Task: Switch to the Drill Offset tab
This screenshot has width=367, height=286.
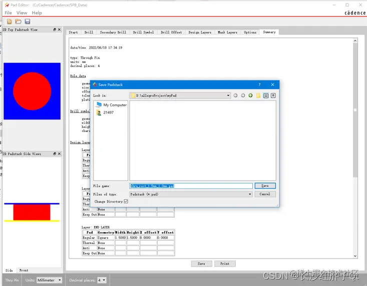Action: point(171,32)
